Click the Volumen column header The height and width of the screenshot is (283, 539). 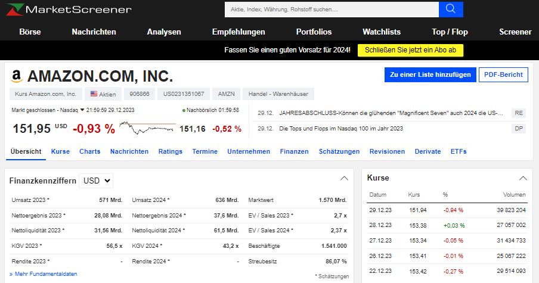(x=514, y=195)
